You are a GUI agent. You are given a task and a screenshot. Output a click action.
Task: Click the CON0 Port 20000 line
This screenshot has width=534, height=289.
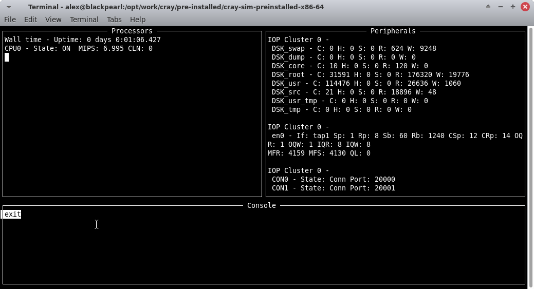[x=333, y=179]
